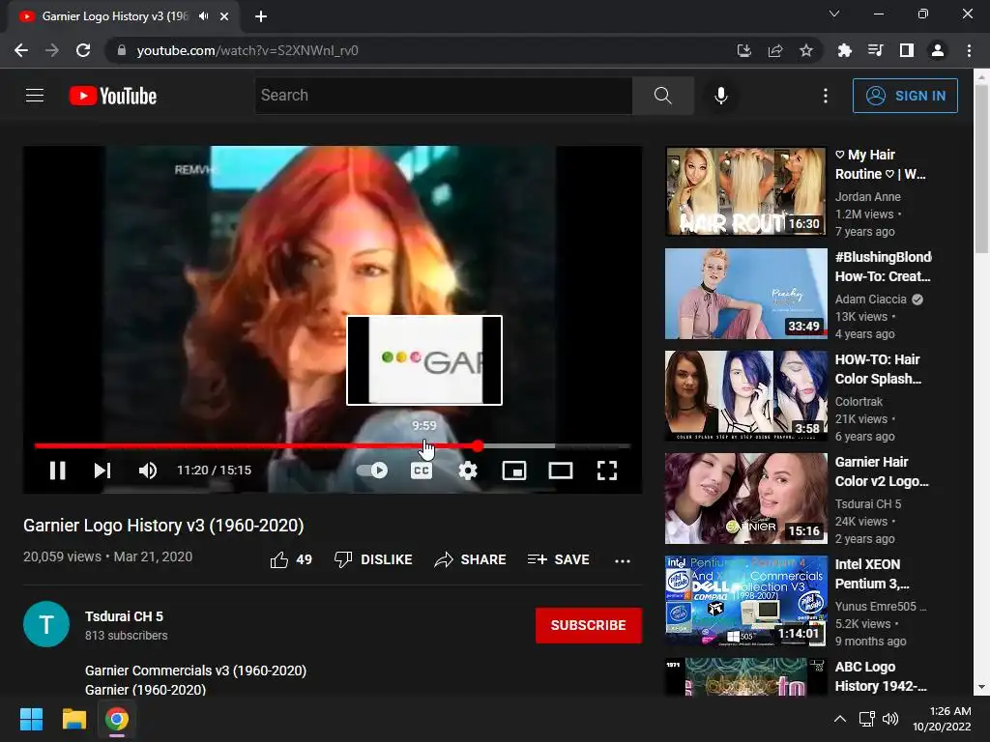This screenshot has width=990, height=742.
Task: Go fullscreen in the player
Action: coord(607,471)
